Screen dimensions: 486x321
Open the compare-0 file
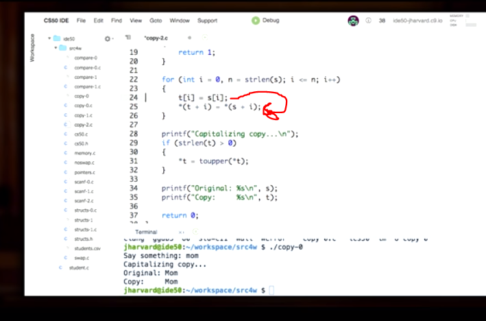point(86,58)
